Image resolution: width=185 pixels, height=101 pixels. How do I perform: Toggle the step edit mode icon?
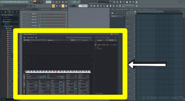click(x=60, y=6)
